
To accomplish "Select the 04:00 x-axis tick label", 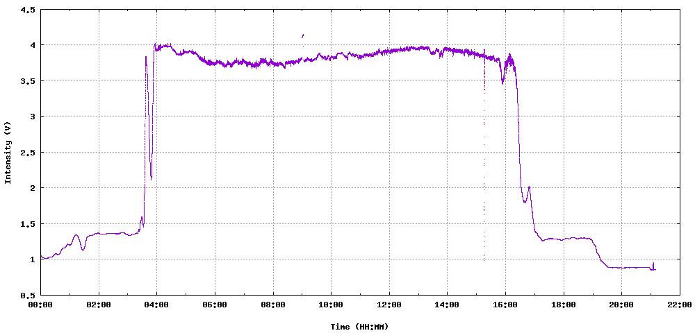I will click(157, 305).
